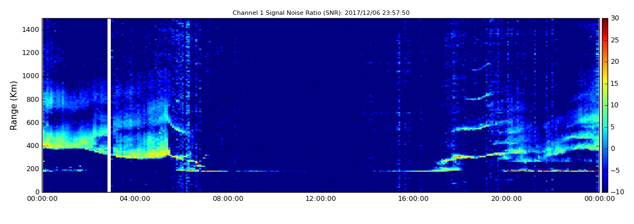Image resolution: width=634 pixels, height=224 pixels.
Task: Click the 12:00:00 time axis label
Action: (x=321, y=199)
